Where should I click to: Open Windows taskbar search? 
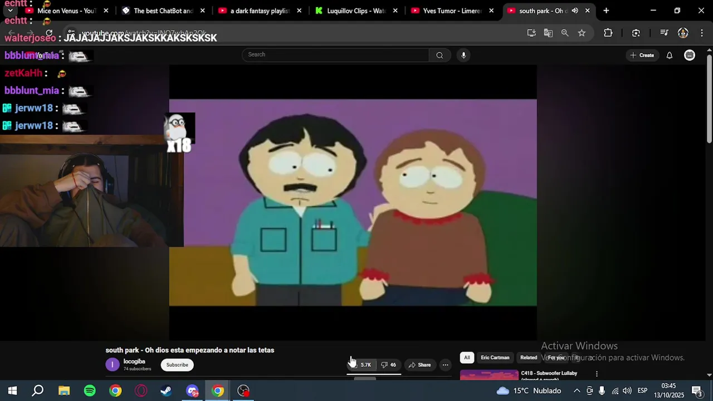pos(38,391)
